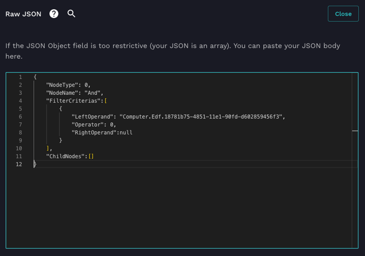Click line number 12 in gutter

coord(19,164)
